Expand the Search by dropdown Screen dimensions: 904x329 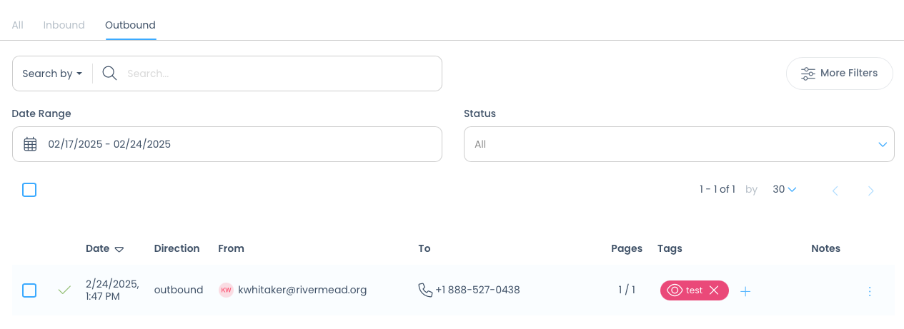[52, 74]
